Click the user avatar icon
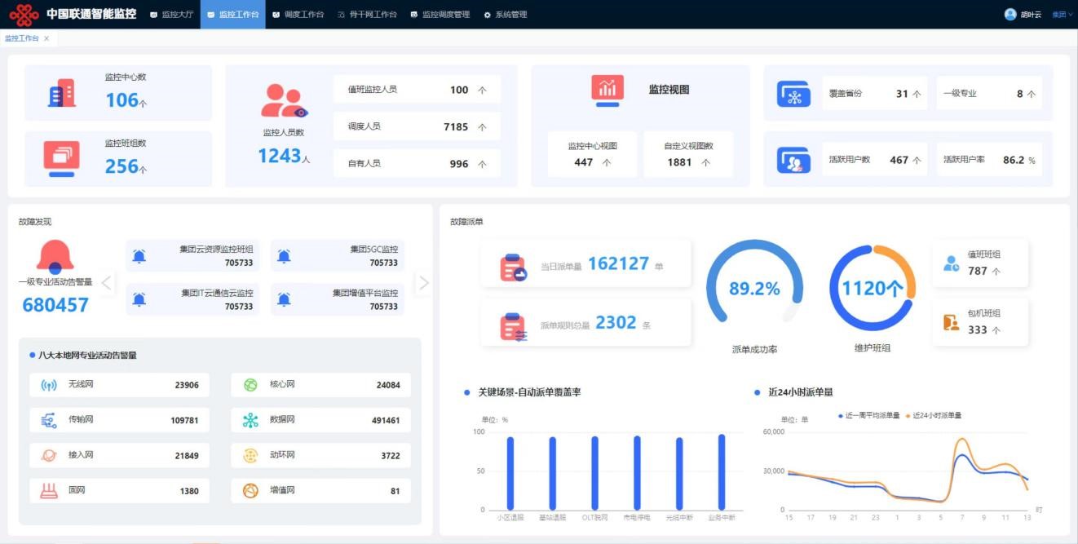The height and width of the screenshot is (544, 1078). pyautogui.click(x=1010, y=15)
